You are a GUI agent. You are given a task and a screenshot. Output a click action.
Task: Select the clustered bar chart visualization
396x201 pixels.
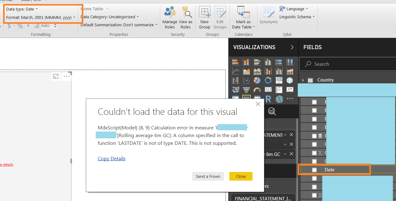coord(257,62)
